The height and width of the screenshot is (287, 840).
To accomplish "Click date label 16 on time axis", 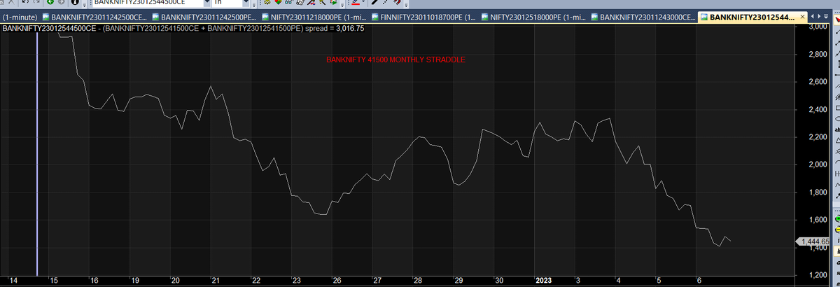I will point(94,280).
